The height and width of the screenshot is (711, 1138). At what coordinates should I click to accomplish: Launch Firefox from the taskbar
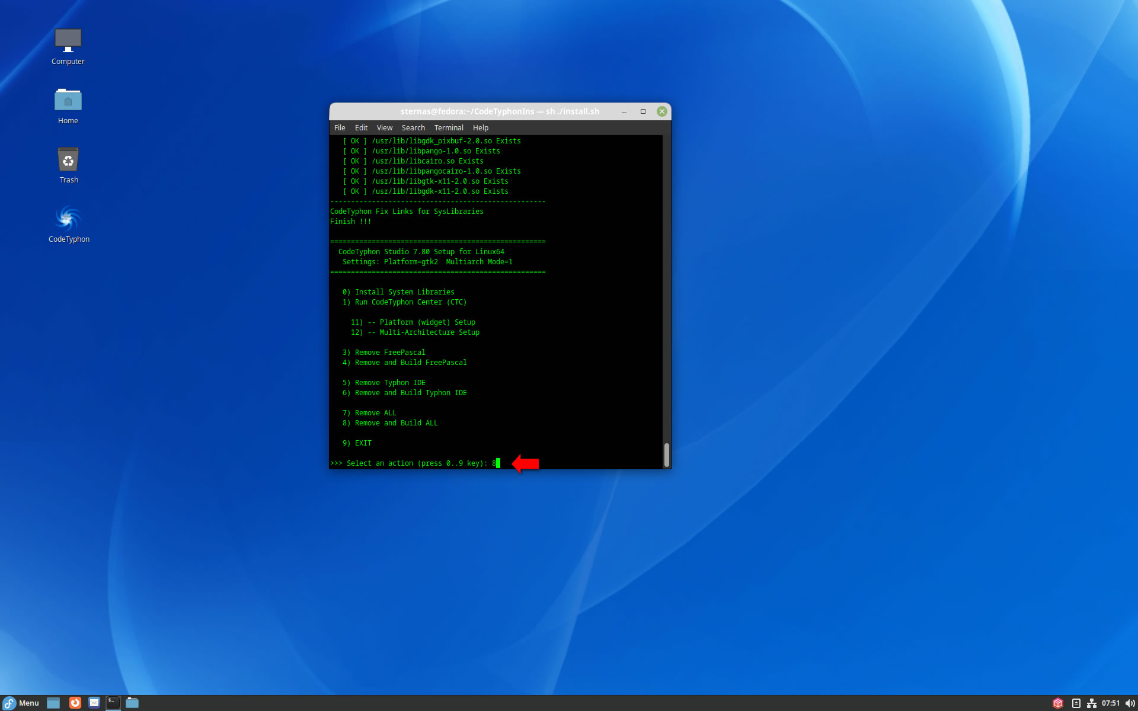pyautogui.click(x=75, y=703)
